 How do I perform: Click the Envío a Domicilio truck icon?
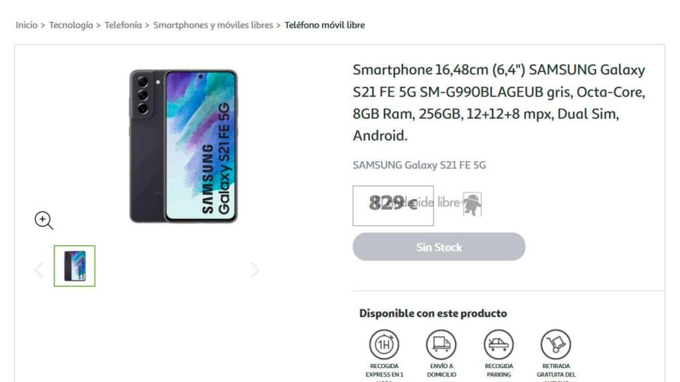coord(441,344)
